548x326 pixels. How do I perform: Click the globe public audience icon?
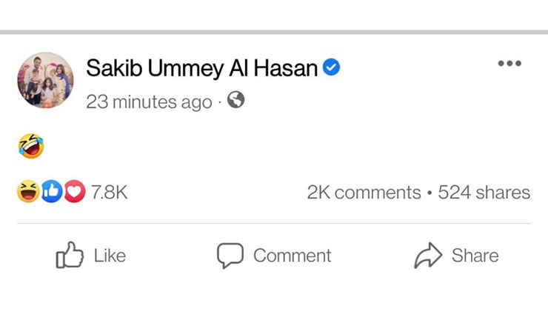click(x=235, y=100)
